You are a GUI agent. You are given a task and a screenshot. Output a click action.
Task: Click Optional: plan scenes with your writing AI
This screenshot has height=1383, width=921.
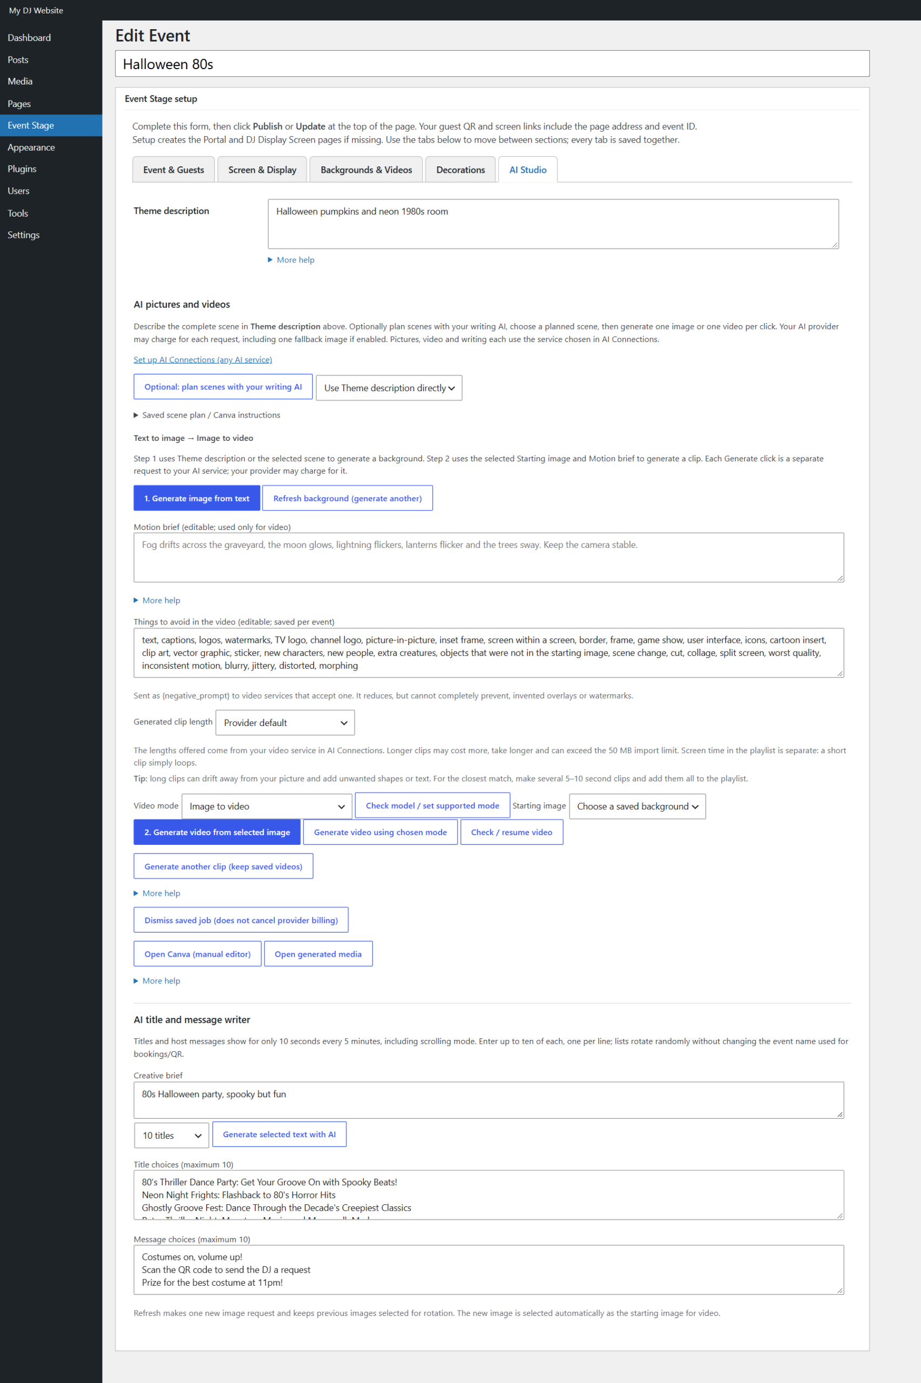click(222, 387)
